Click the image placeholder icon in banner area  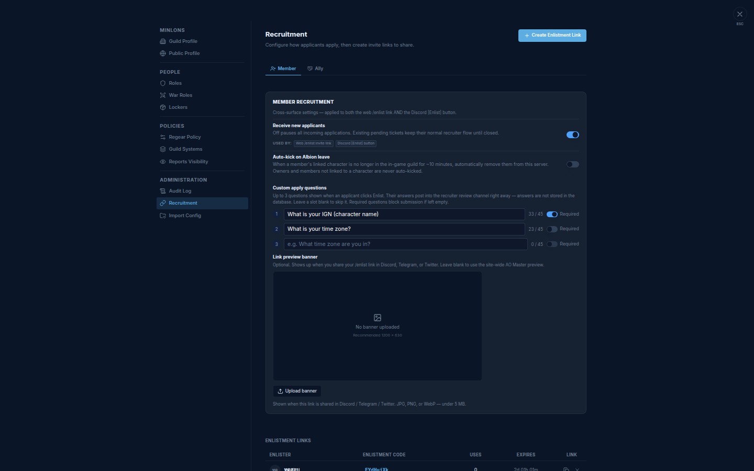click(378, 318)
